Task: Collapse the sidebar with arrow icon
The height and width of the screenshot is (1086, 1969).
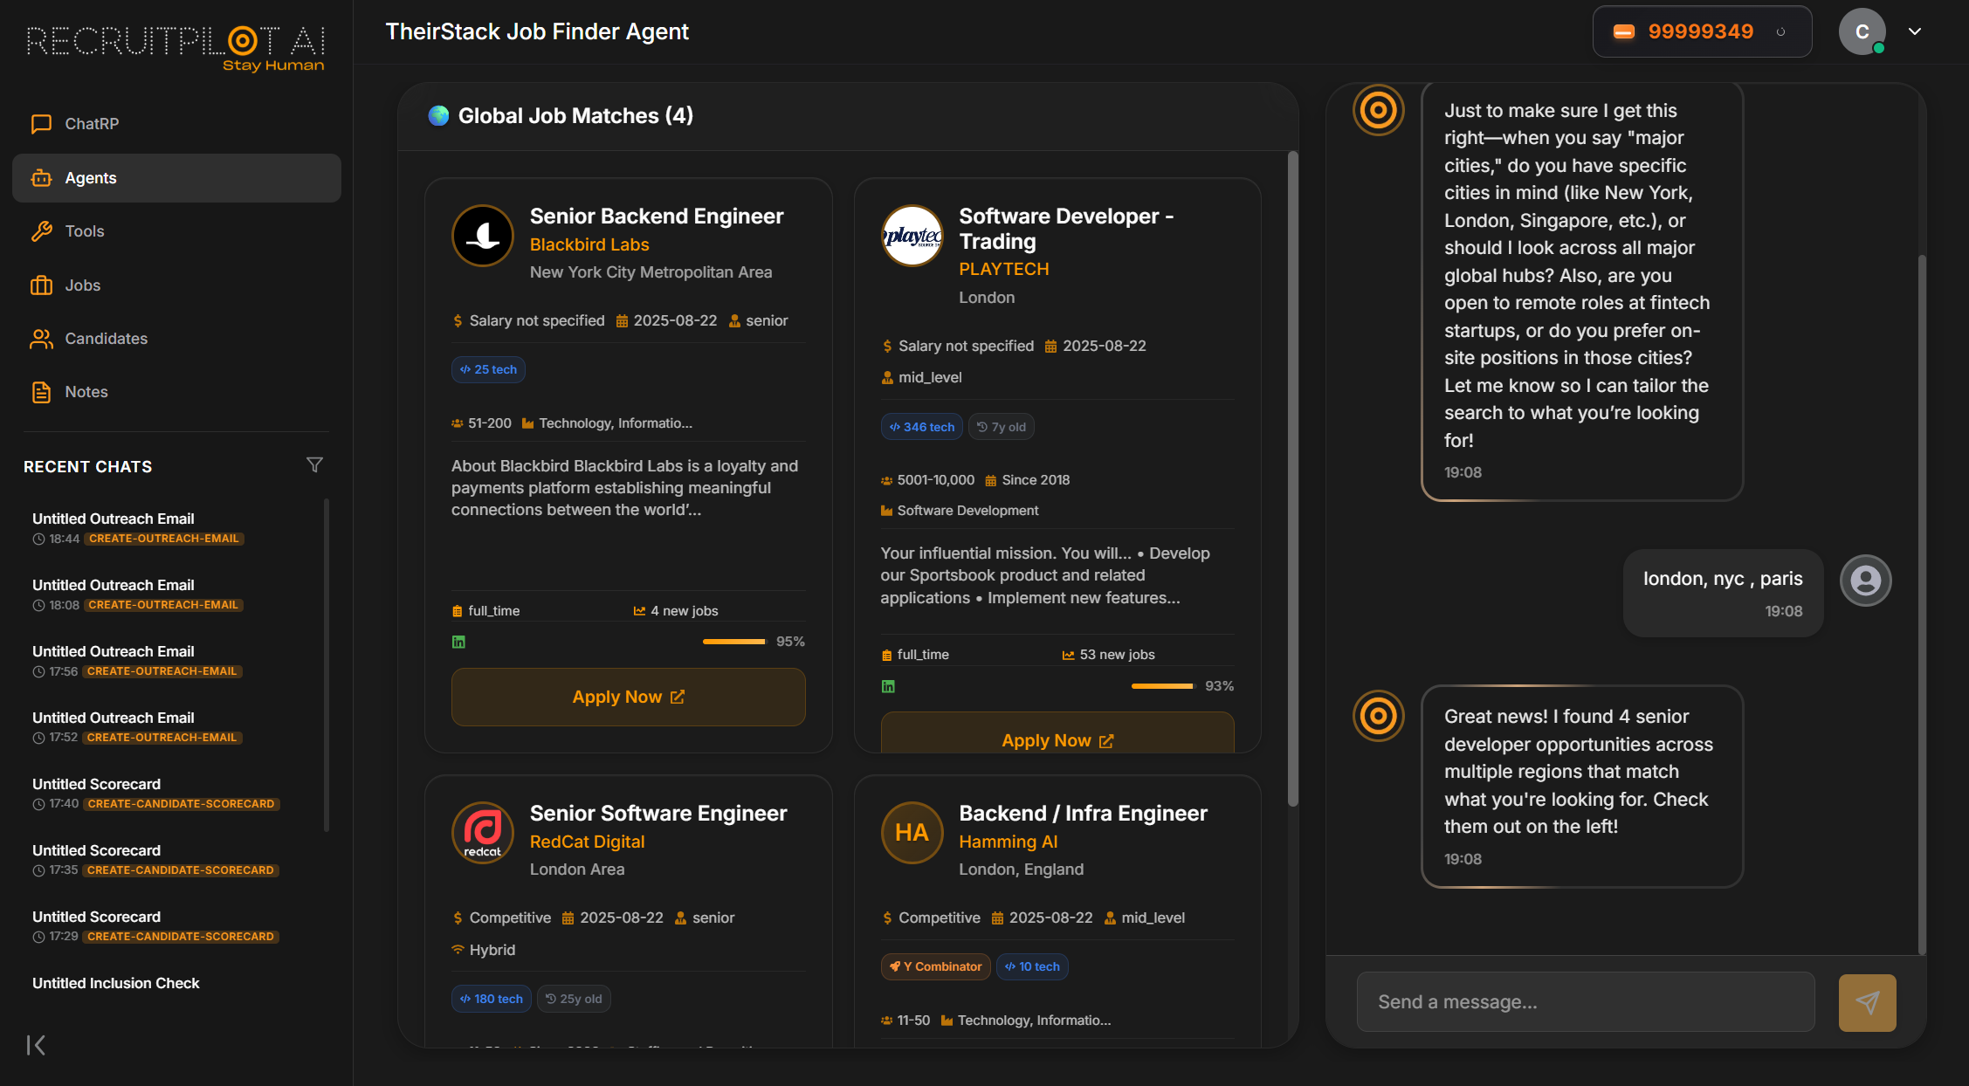Action: [36, 1045]
